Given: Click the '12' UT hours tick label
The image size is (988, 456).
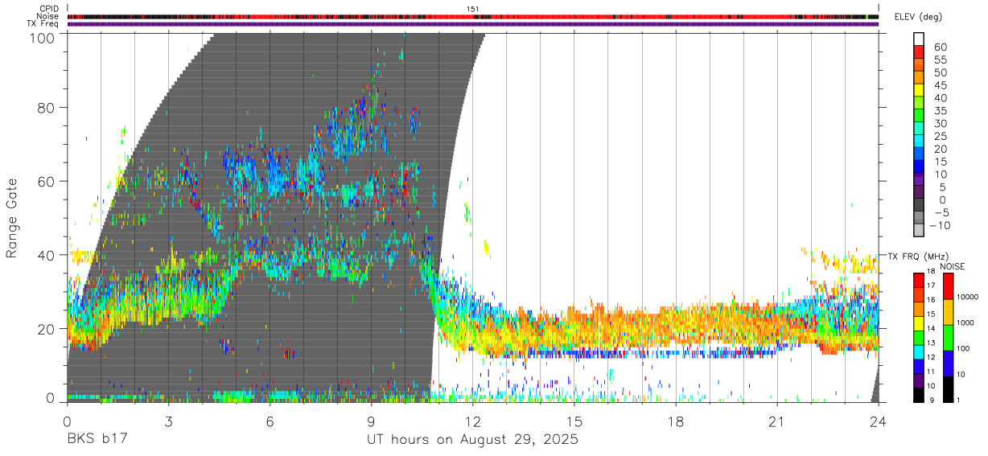Looking at the screenshot, I should [x=472, y=421].
